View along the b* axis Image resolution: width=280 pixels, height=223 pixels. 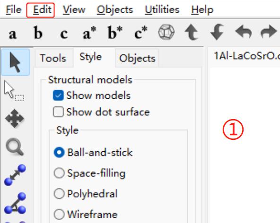(115, 33)
